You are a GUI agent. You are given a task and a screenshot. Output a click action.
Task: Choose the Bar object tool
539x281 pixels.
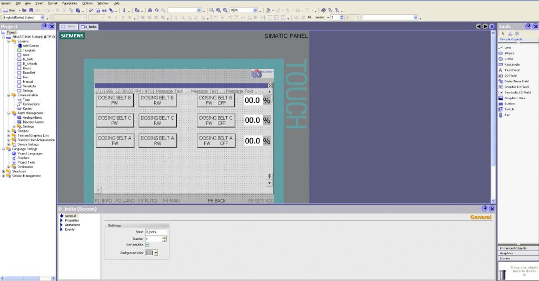click(x=507, y=115)
